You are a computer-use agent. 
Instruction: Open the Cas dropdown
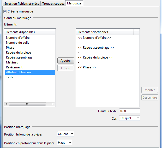[130, 118]
